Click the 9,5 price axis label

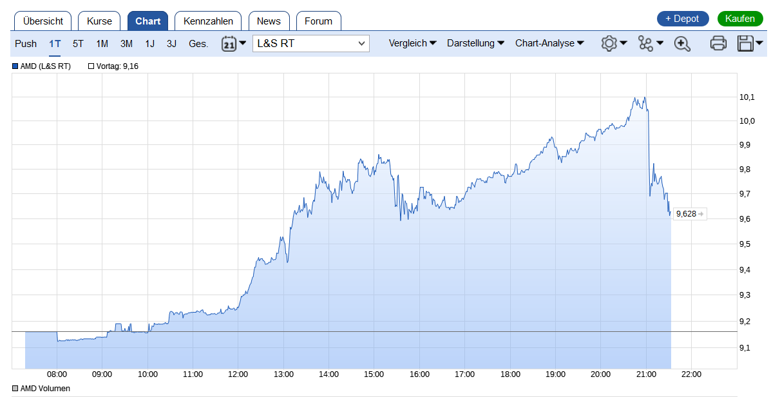tap(745, 244)
